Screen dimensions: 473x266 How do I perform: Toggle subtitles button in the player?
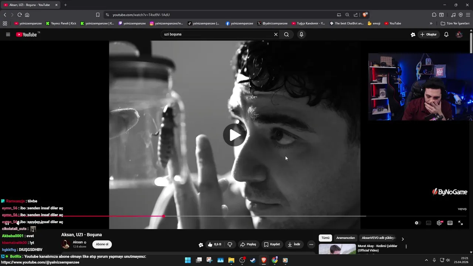[x=429, y=223]
